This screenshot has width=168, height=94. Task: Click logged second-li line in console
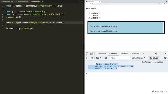(x=114, y=66)
